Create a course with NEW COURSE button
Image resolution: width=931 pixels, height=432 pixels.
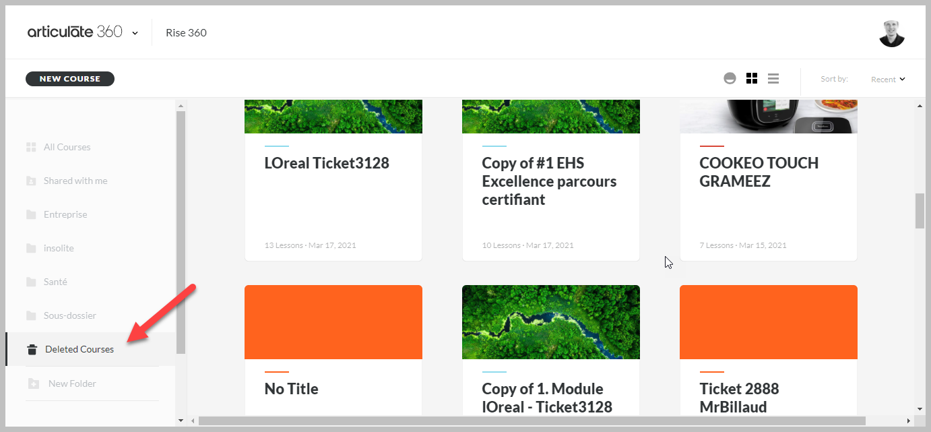pyautogui.click(x=70, y=79)
